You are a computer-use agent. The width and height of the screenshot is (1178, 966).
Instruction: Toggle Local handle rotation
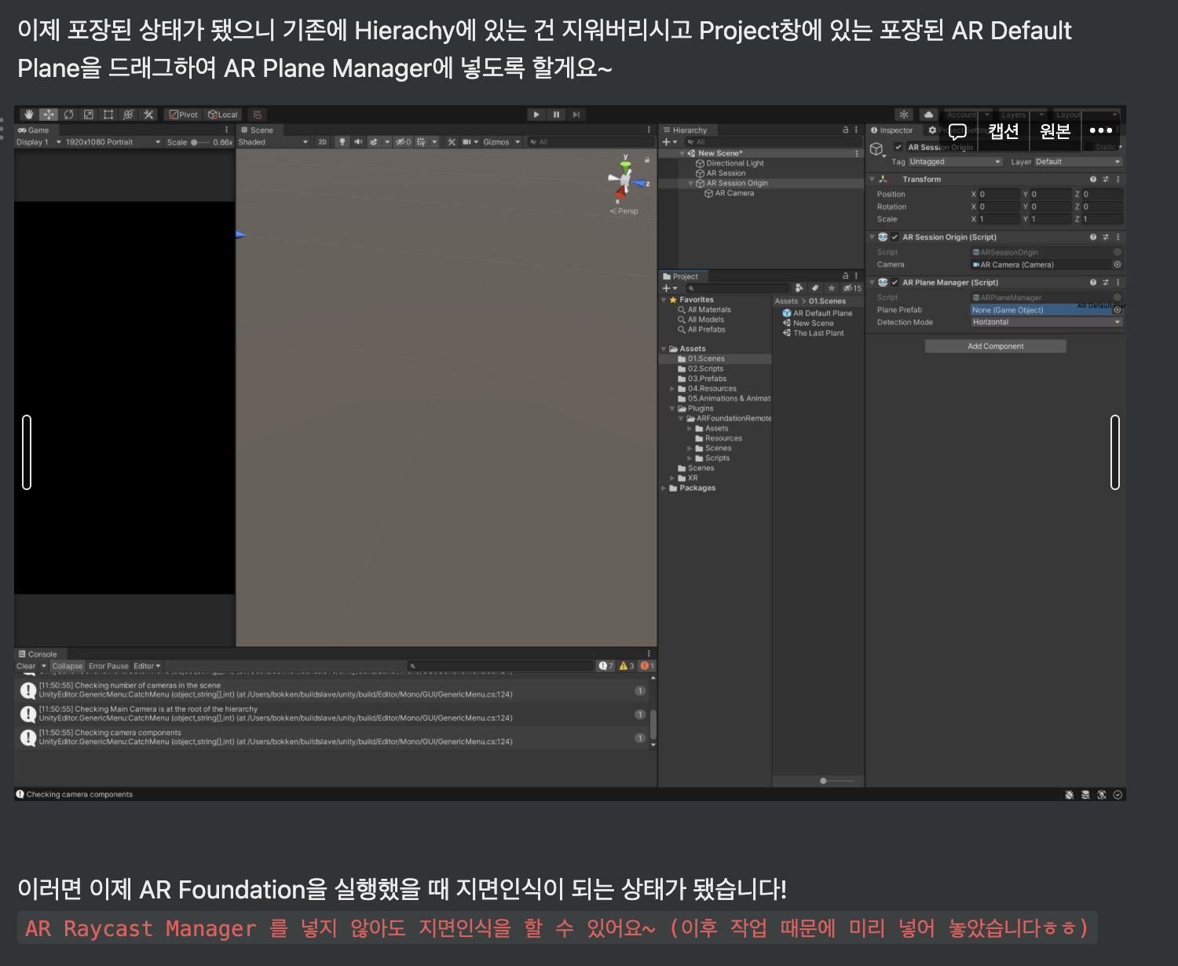coord(223,115)
